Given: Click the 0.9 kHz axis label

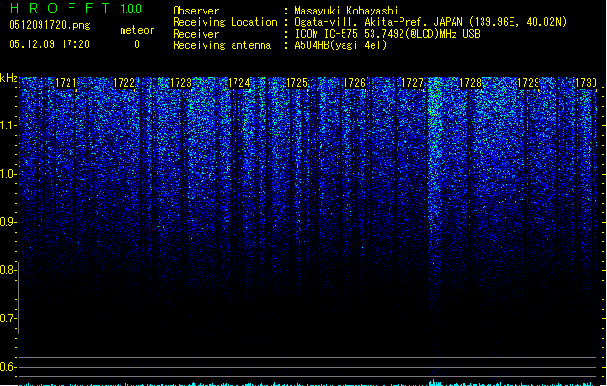Looking at the screenshot, I should (x=8, y=222).
